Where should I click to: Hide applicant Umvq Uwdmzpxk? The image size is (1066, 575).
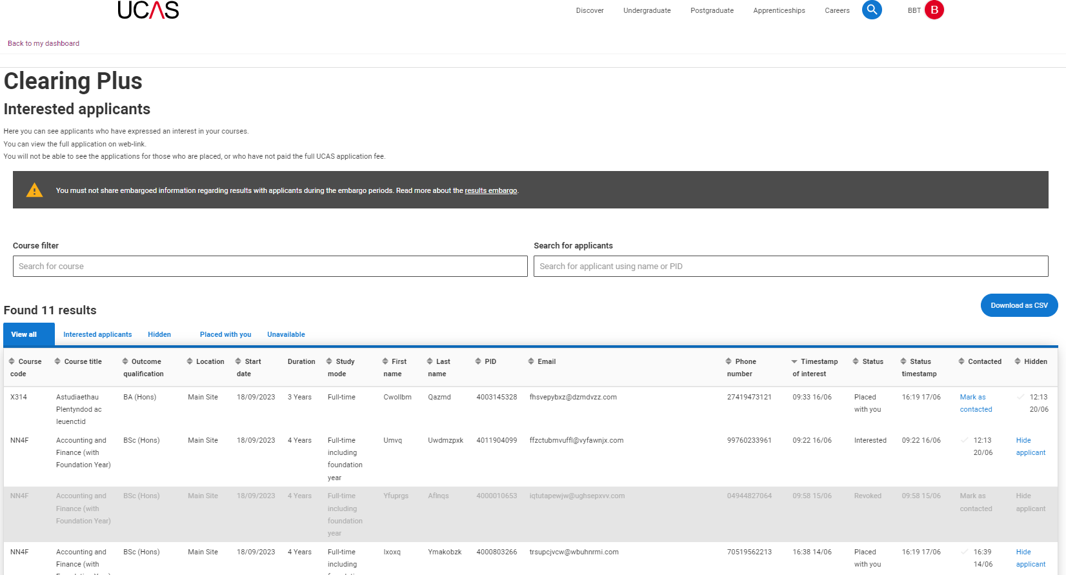1031,447
